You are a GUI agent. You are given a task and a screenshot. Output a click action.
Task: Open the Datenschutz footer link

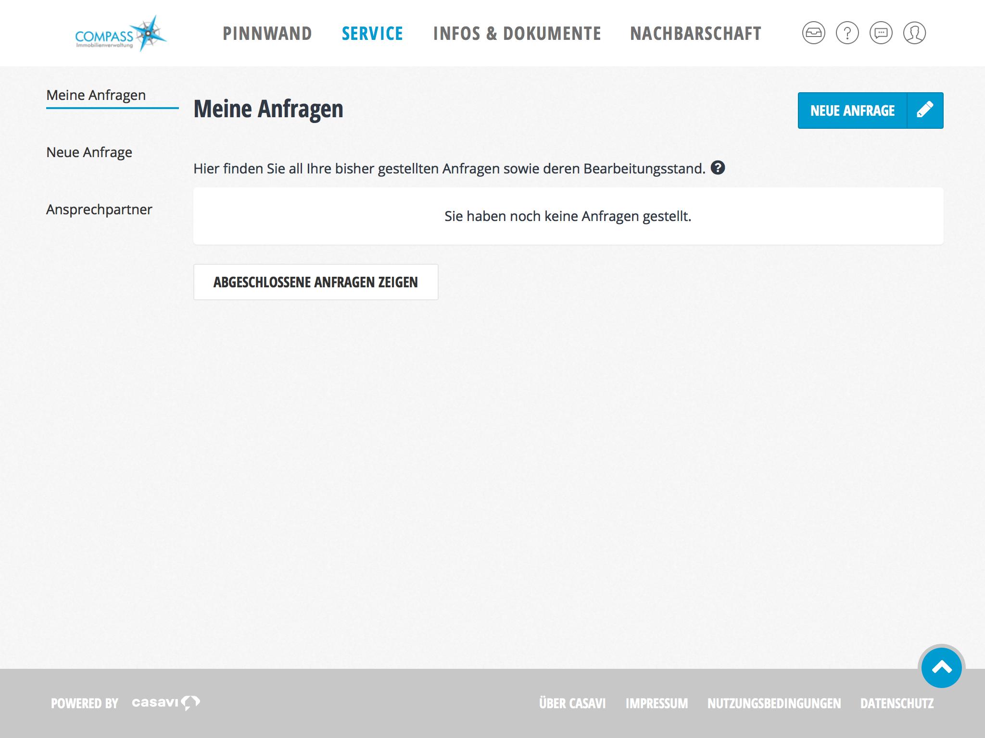[x=897, y=703]
